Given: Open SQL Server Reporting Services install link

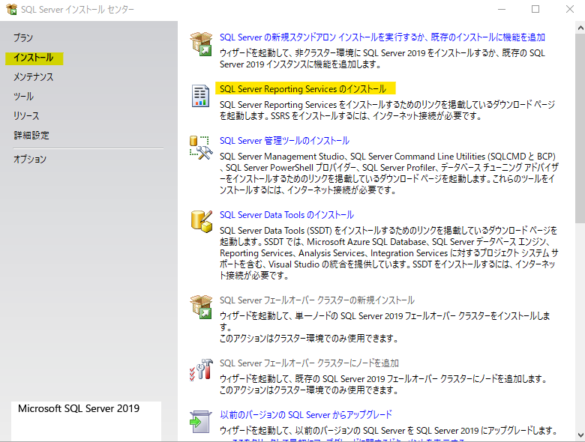Looking at the screenshot, I should 303,88.
